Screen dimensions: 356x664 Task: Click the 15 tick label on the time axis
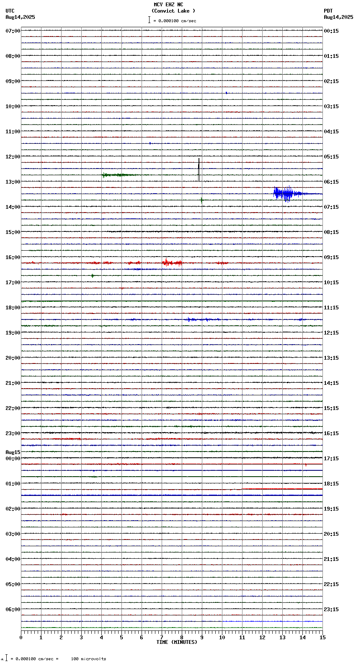322,638
